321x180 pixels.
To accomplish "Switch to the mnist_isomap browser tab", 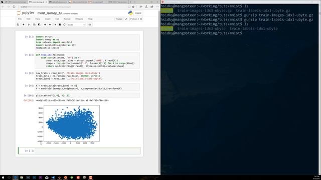I will click(x=38, y=2).
